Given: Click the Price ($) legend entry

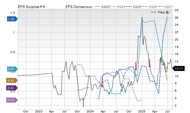Looking at the screenshot, I should 160,12.
